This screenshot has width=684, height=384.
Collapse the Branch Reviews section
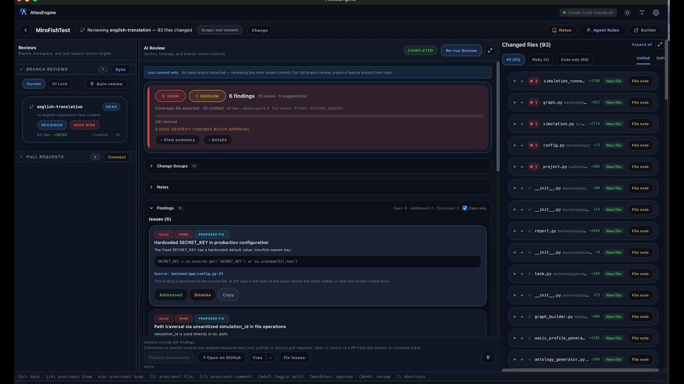21,69
